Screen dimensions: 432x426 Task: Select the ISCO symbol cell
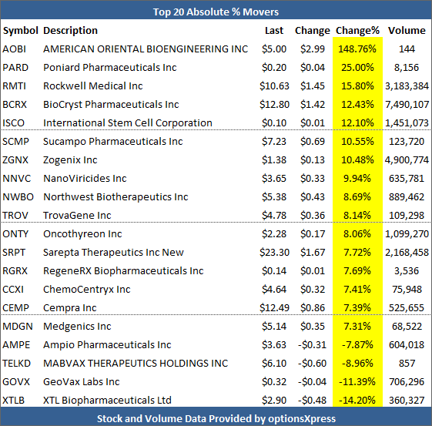pyautogui.click(x=14, y=122)
